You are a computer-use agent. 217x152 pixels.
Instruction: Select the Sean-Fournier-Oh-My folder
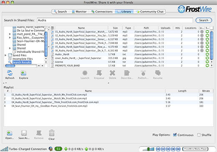pyautogui.click(x=30, y=41)
